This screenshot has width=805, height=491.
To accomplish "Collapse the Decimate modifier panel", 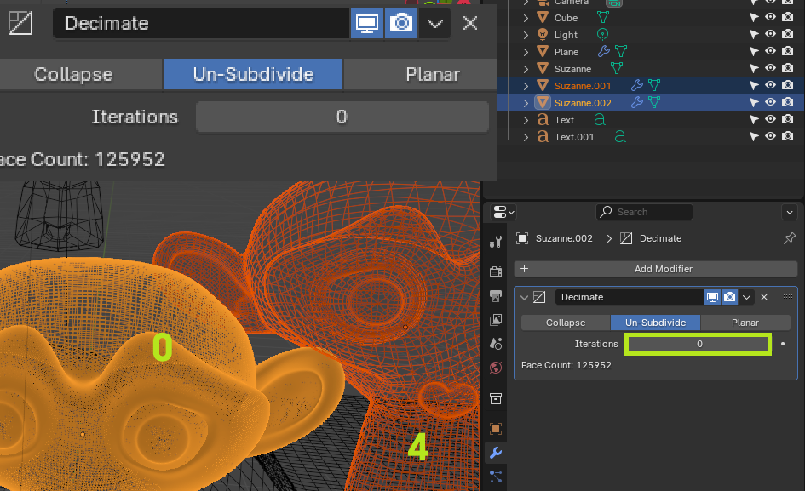I will [x=524, y=297].
